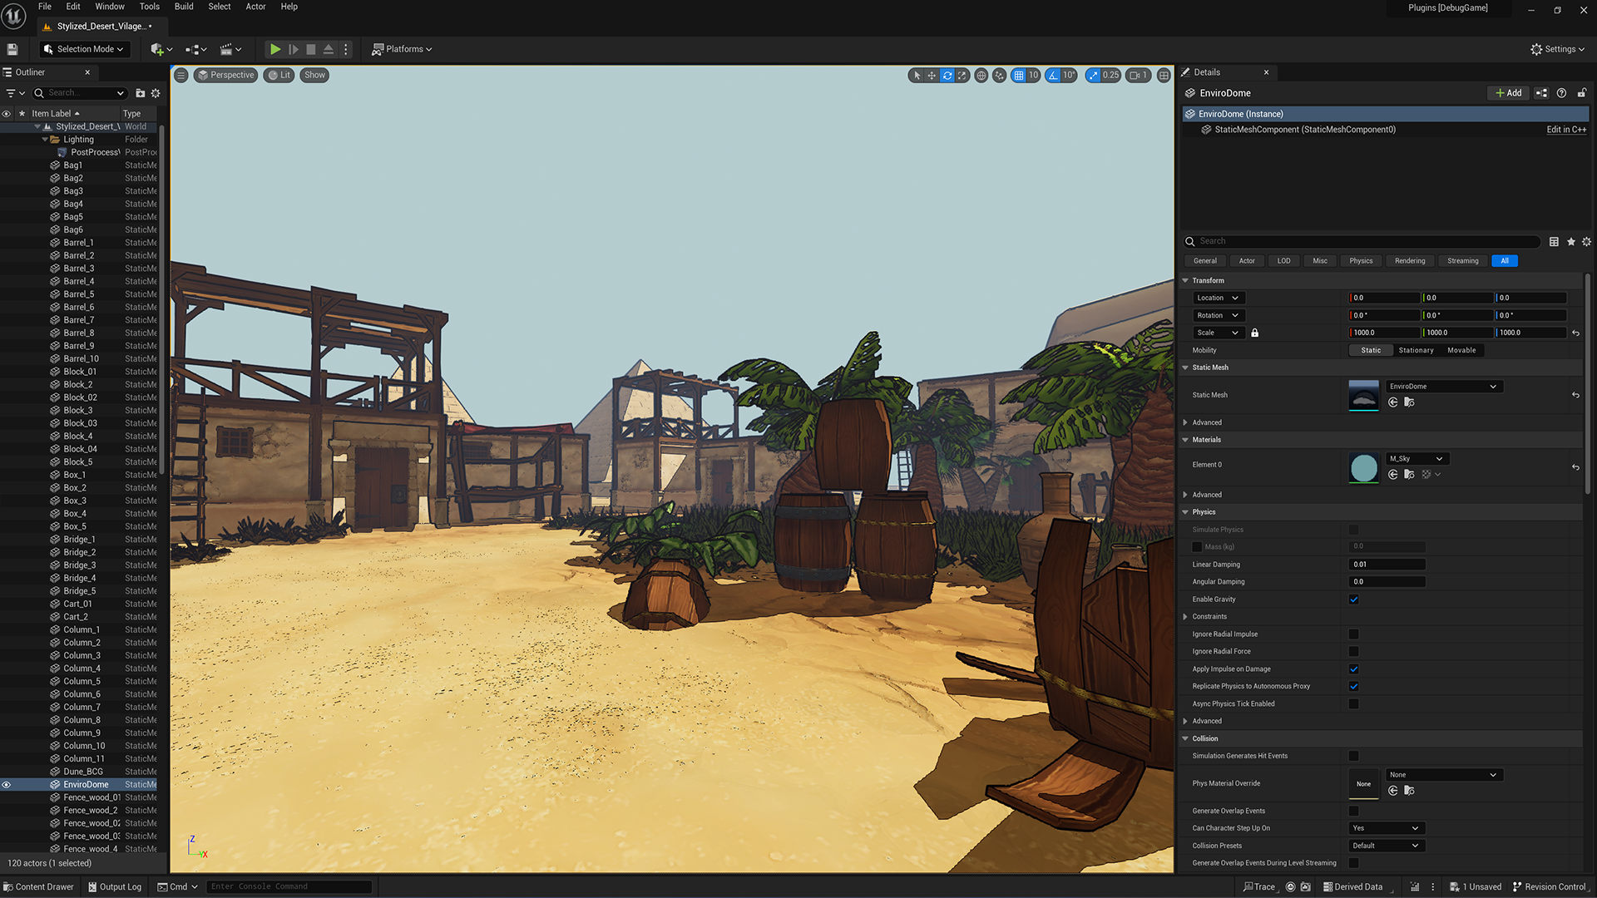Switch to the Rendering filter tab
1597x898 pixels.
[1410, 261]
